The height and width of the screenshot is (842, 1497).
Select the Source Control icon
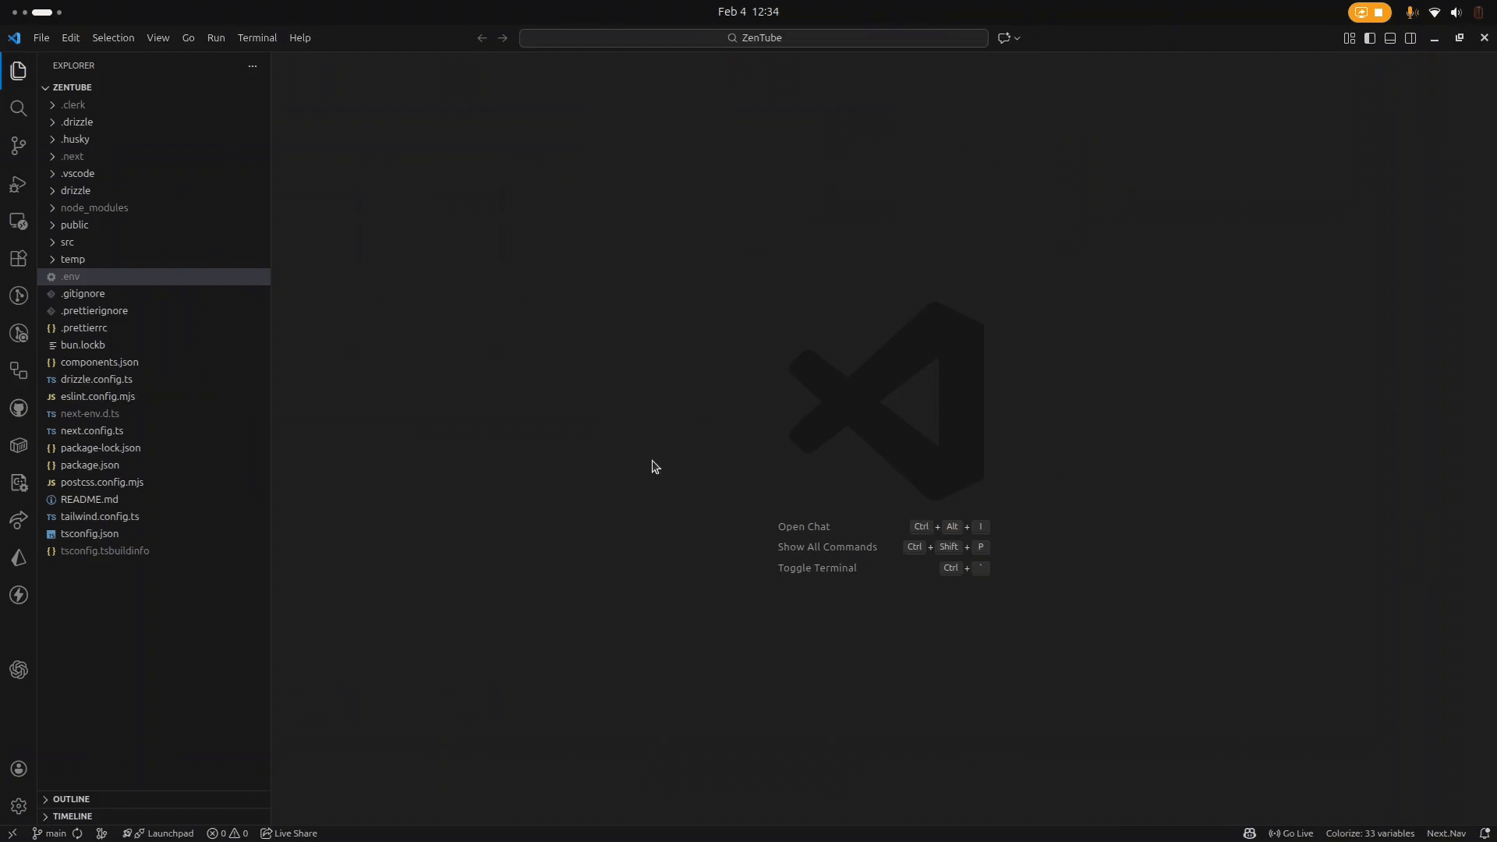pyautogui.click(x=18, y=146)
